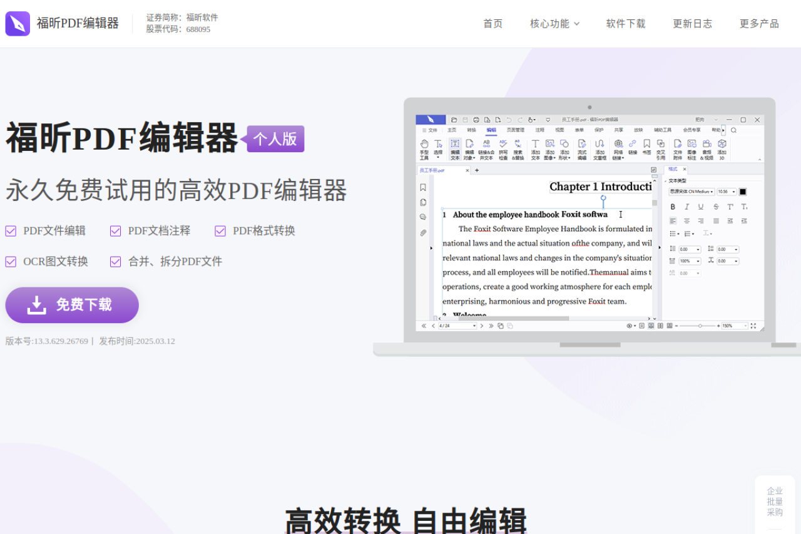Open the comments panel from the left sidebar
Viewport: 801px width, 534px height.
[423, 217]
